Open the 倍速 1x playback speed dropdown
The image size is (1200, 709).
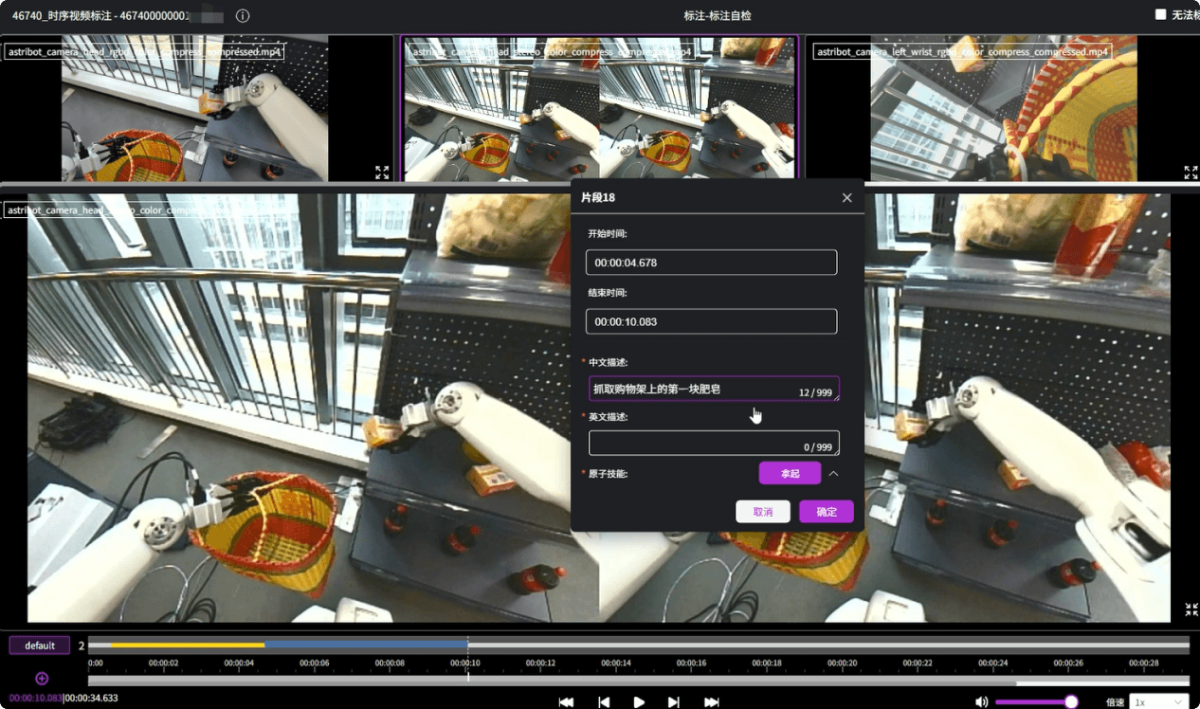(x=1160, y=702)
